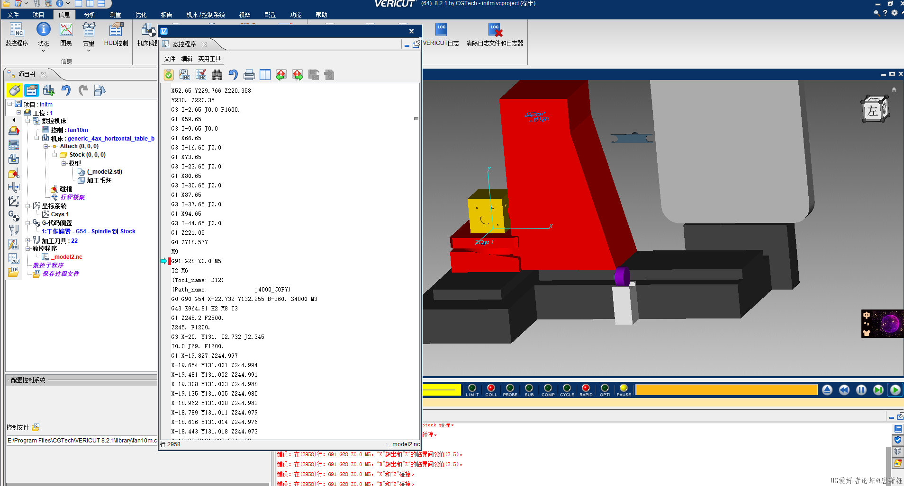The height and width of the screenshot is (486, 904).
Task: Select the line G91 G28 Z0.0 M5
Action: point(196,261)
